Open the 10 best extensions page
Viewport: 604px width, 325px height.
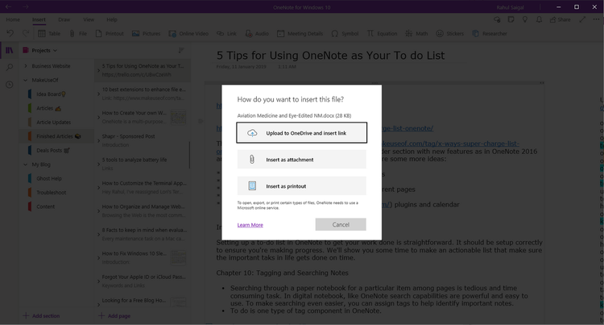tap(143, 94)
